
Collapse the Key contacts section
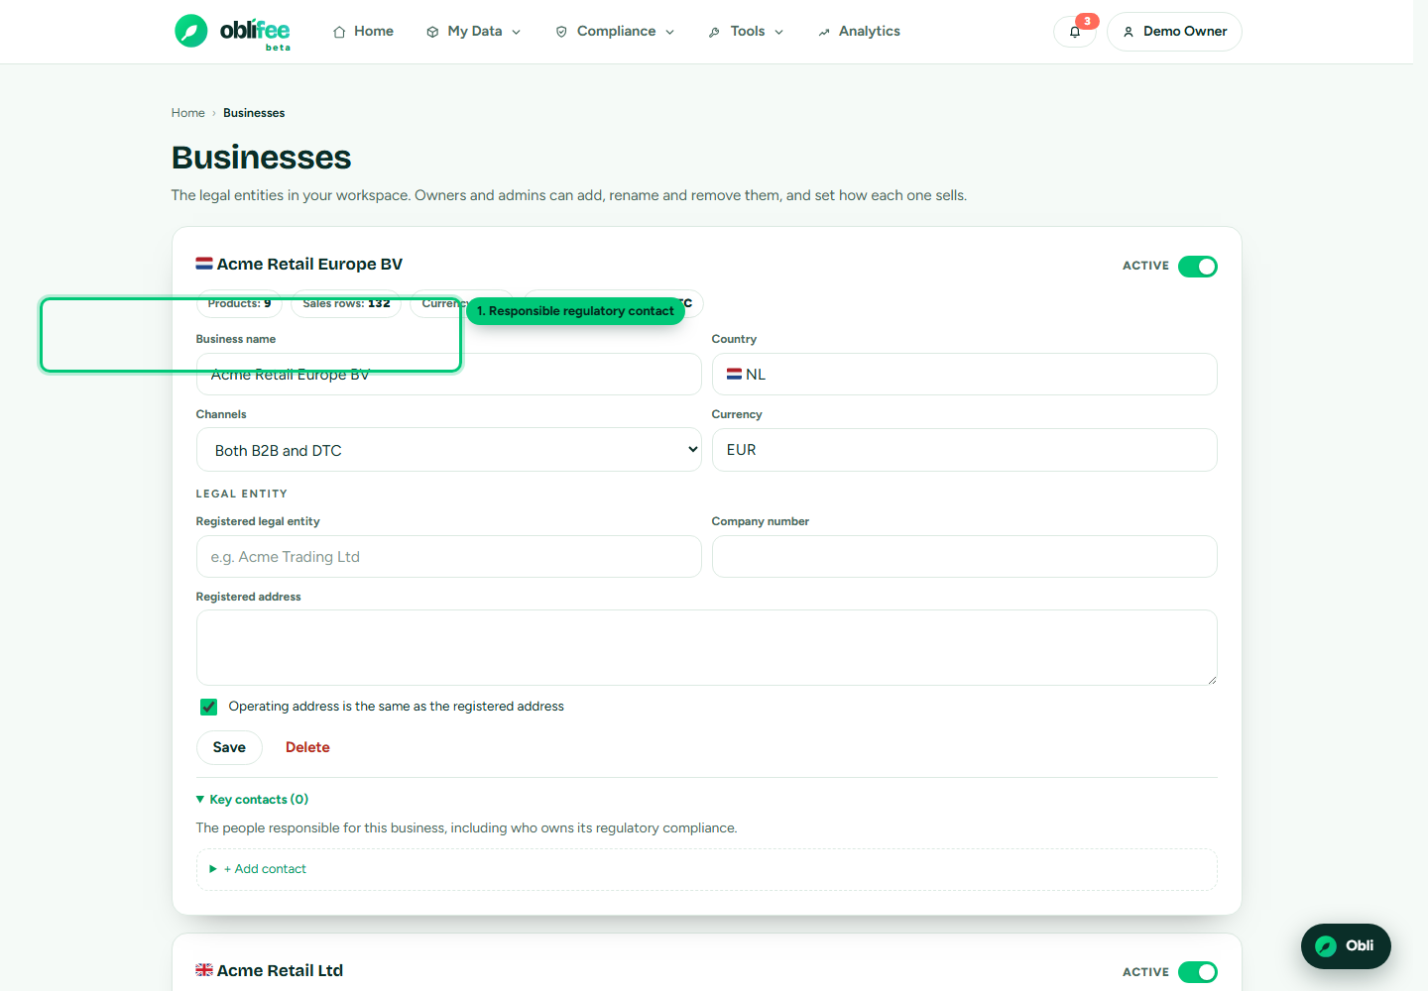click(x=252, y=799)
